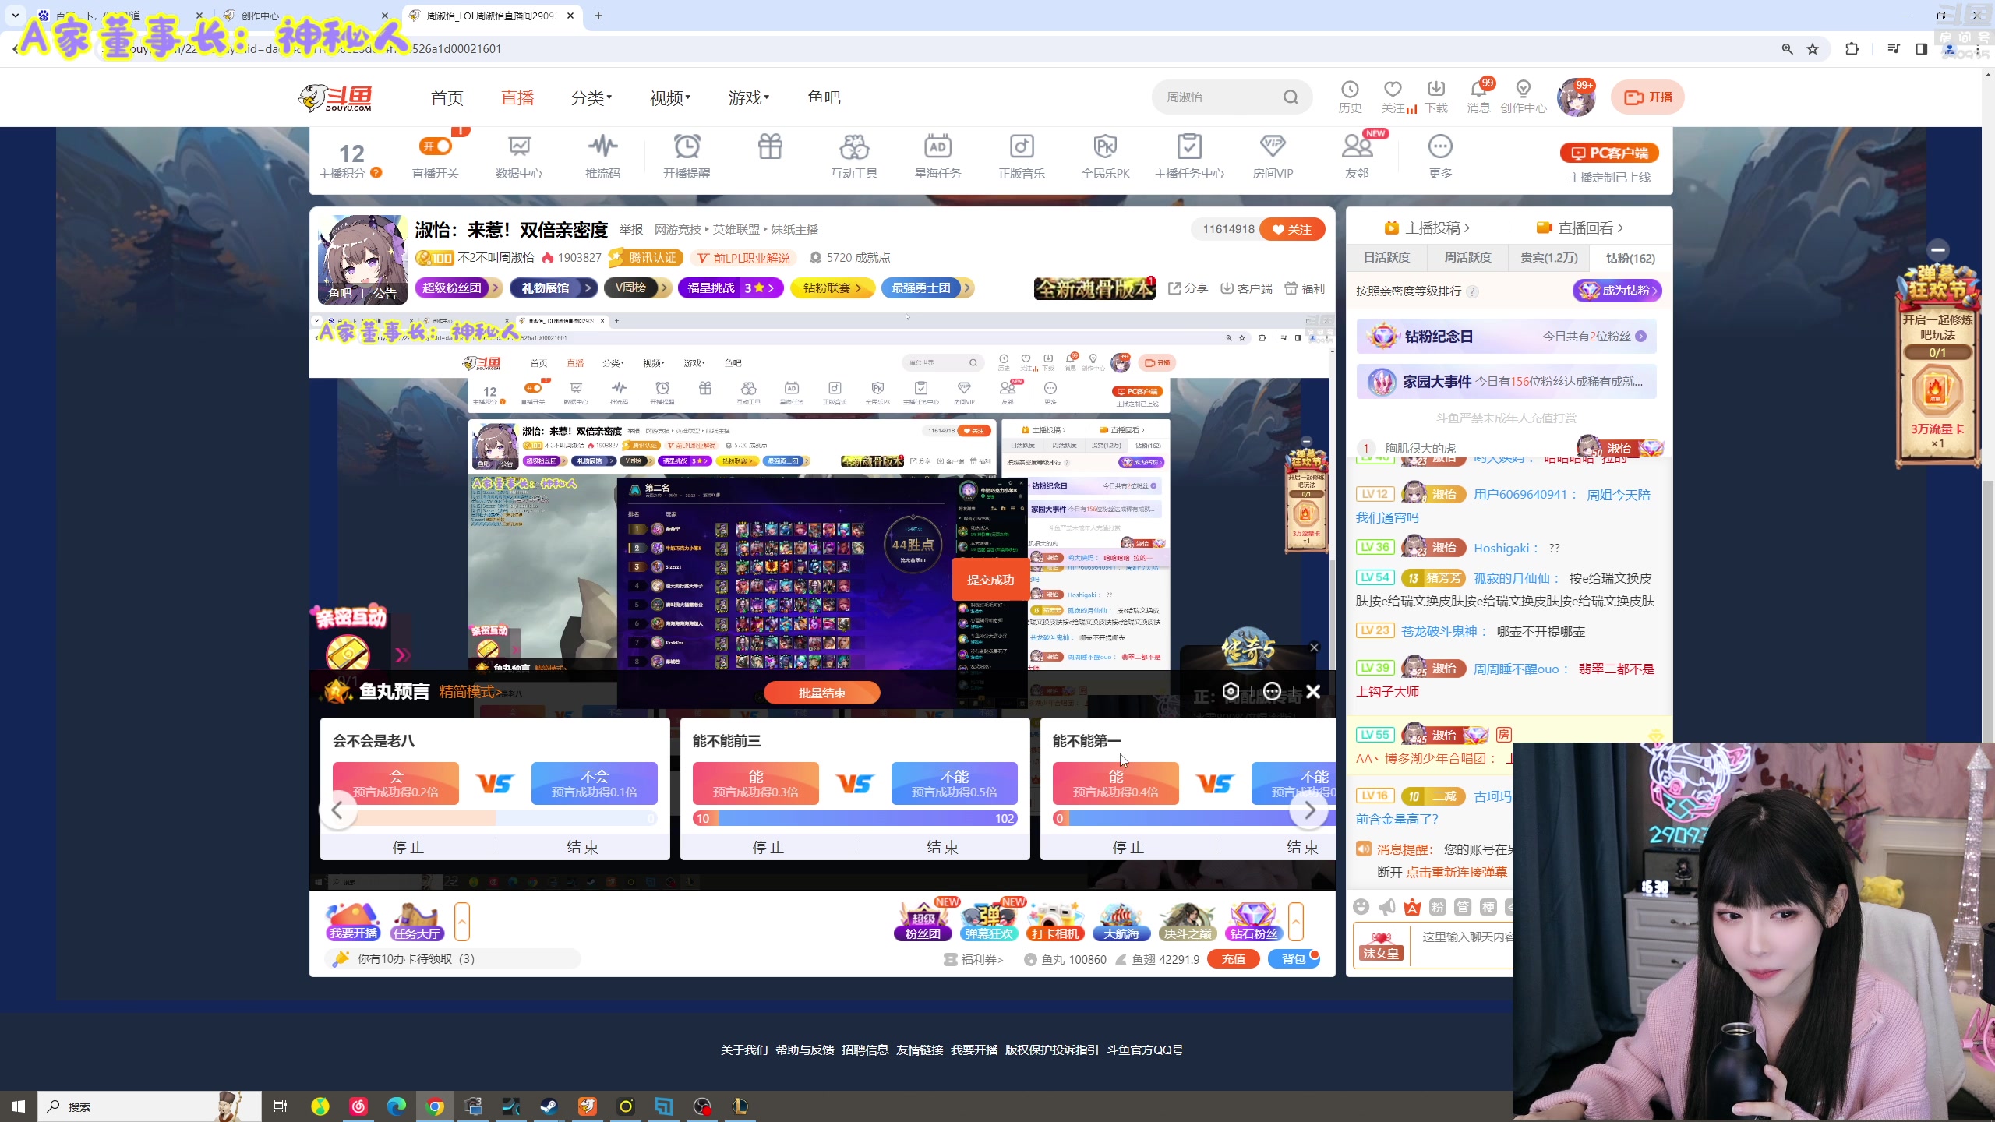Open the 礼物展馆 badge
Image resolution: width=1995 pixels, height=1122 pixels.
(x=554, y=288)
